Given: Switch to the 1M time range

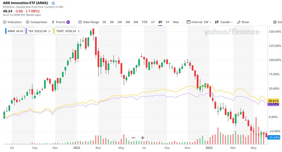Looking at the screenshot, I should click(x=119, y=22).
